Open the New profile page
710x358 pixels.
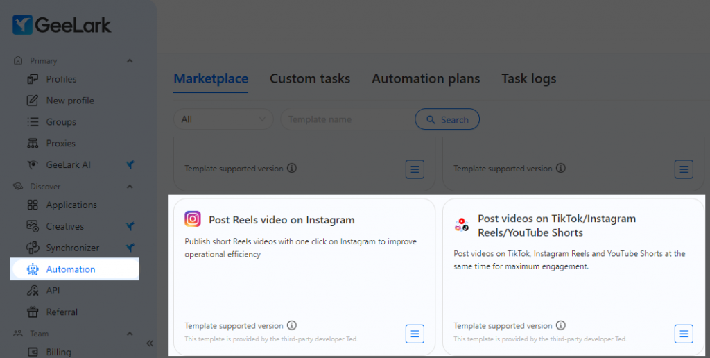point(70,101)
